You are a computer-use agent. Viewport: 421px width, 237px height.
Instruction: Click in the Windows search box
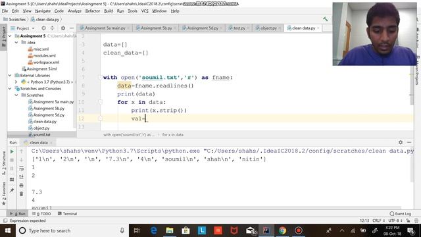pos(72,230)
